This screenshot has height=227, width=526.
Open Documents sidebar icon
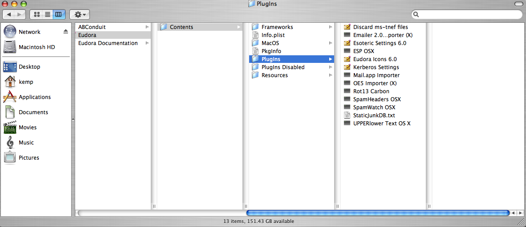point(9,112)
